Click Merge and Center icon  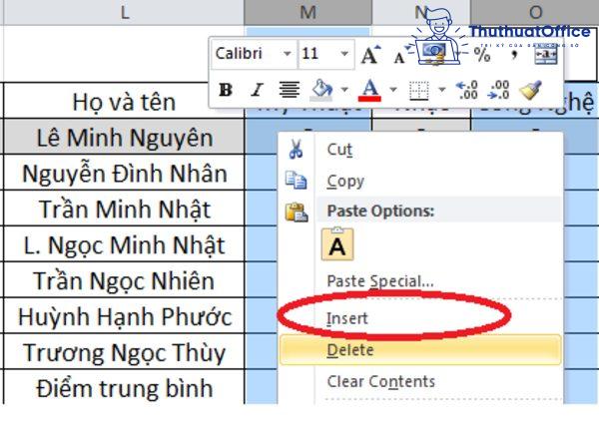[546, 55]
